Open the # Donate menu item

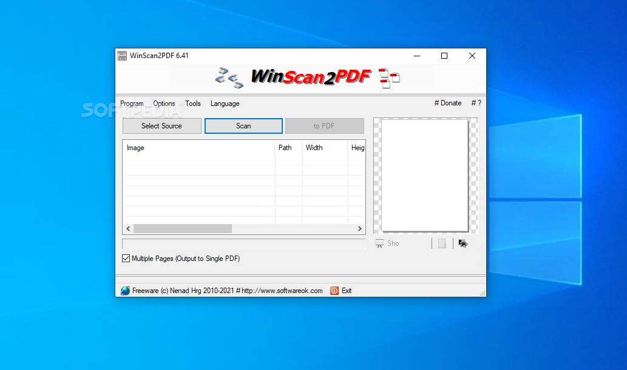click(x=447, y=103)
